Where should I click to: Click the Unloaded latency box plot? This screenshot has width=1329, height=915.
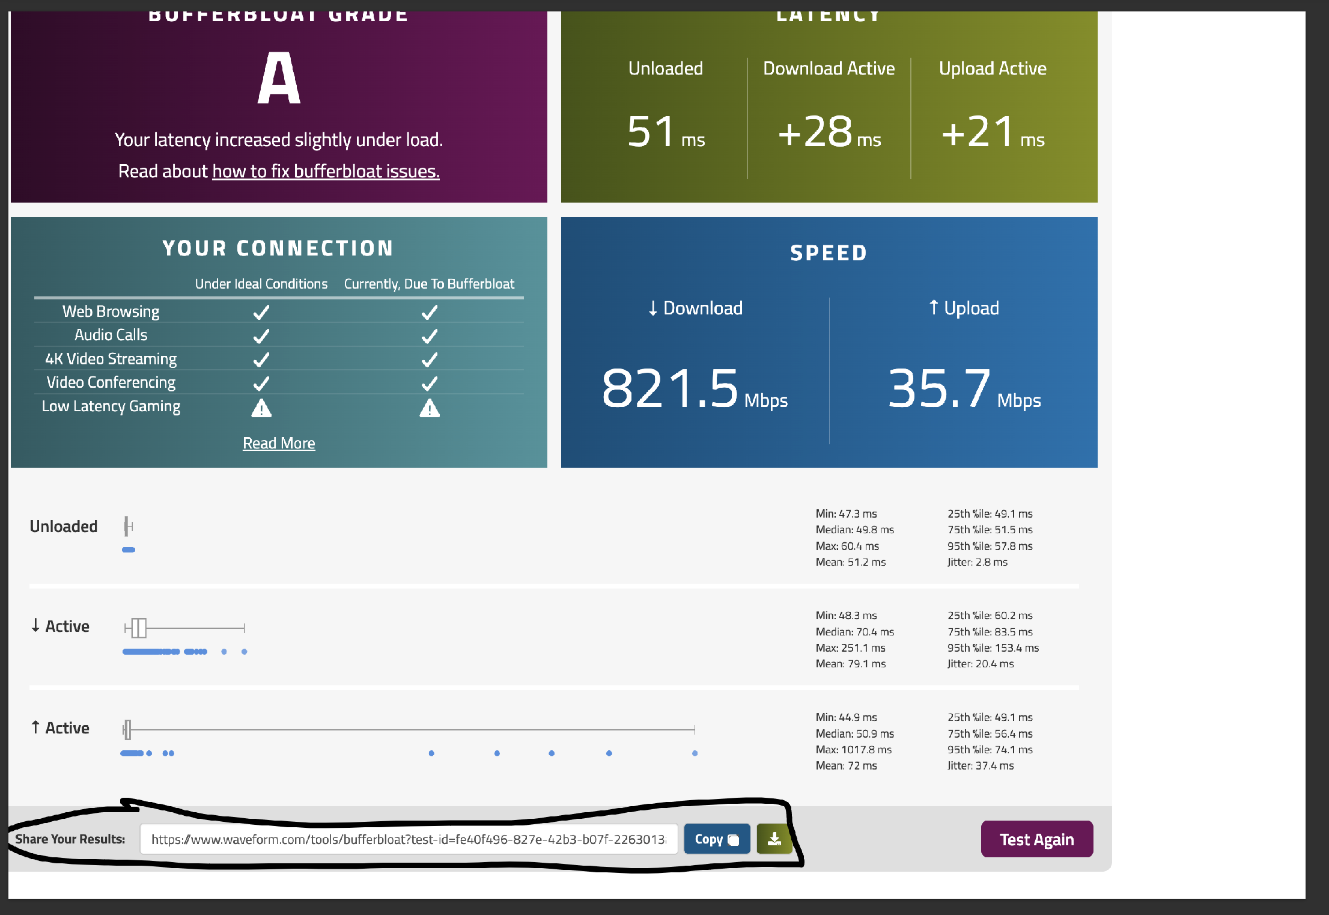(129, 526)
